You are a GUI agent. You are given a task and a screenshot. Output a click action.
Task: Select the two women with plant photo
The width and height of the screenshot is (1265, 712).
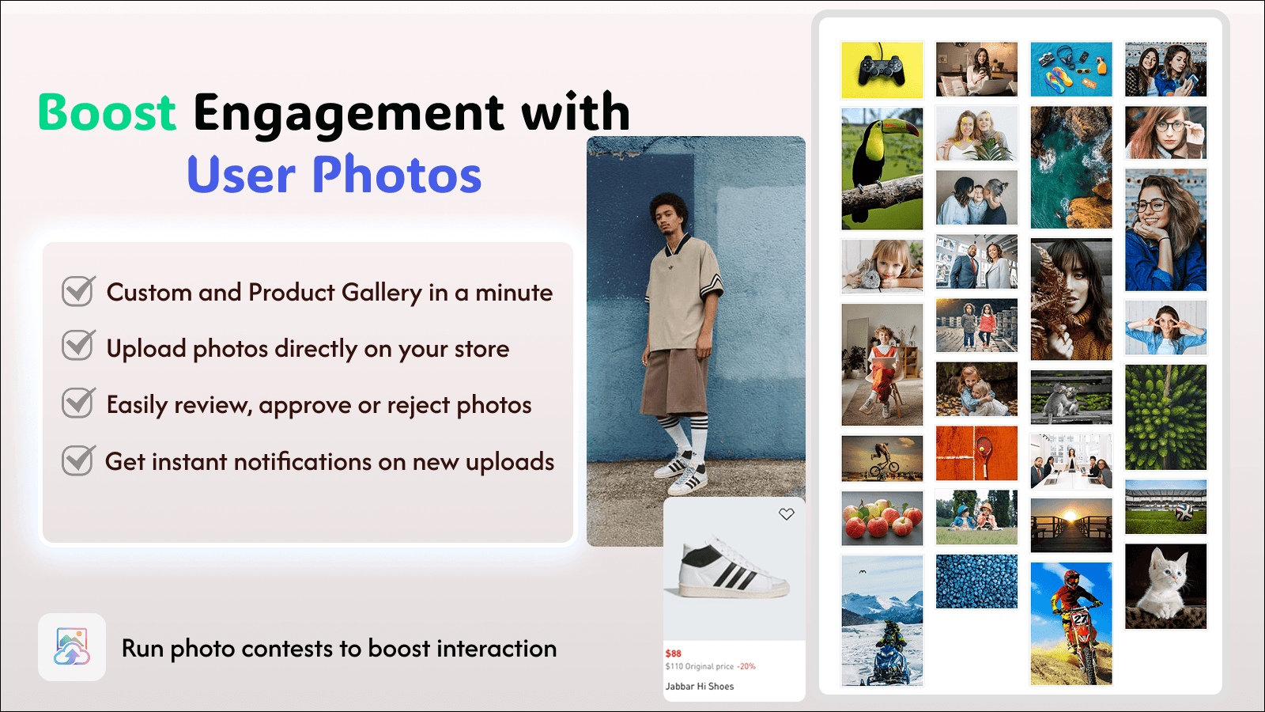[977, 134]
